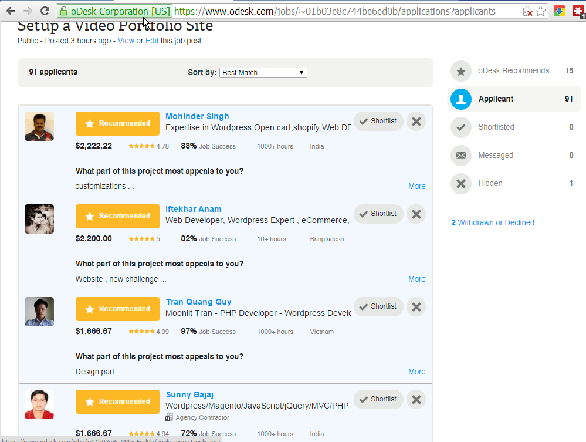Open the Shortlisted tab

(513, 127)
